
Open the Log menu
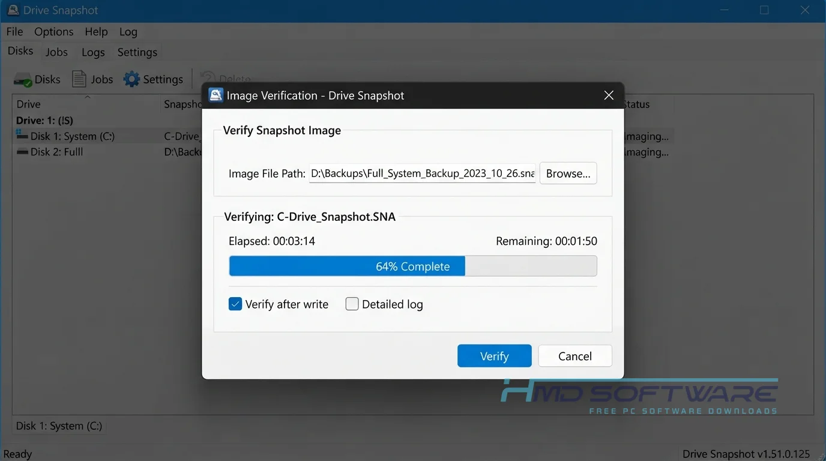pyautogui.click(x=128, y=32)
